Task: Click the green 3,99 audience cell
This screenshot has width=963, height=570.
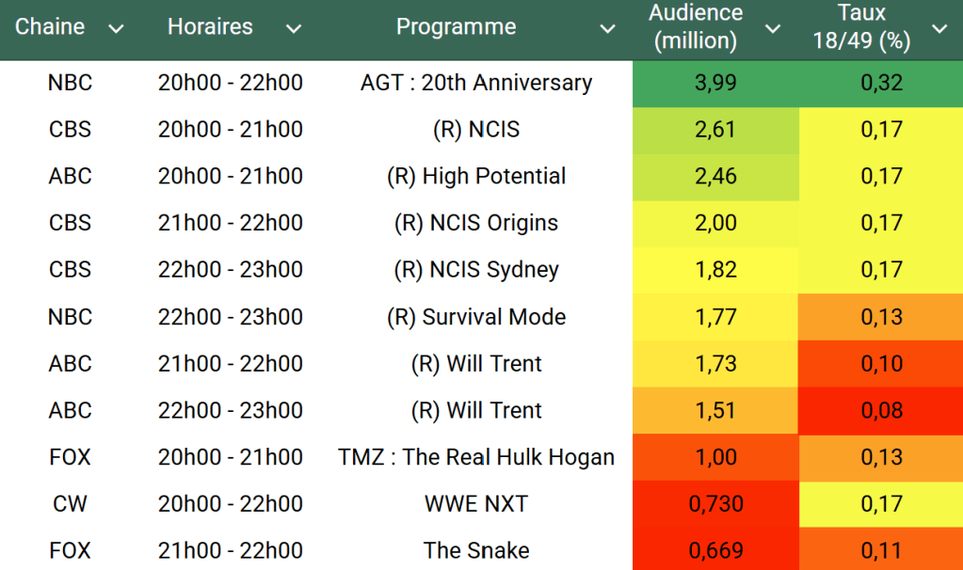Action: point(715,83)
